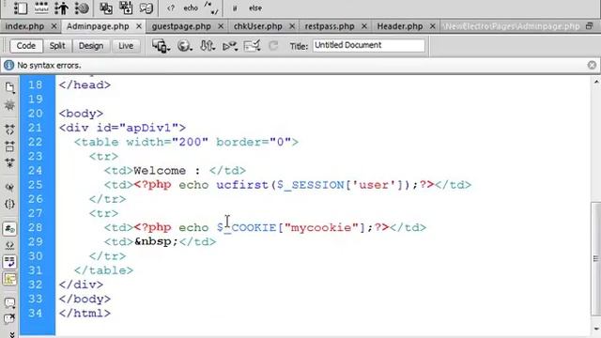
Task: Insert PHP code block <? icon
Action: click(171, 8)
